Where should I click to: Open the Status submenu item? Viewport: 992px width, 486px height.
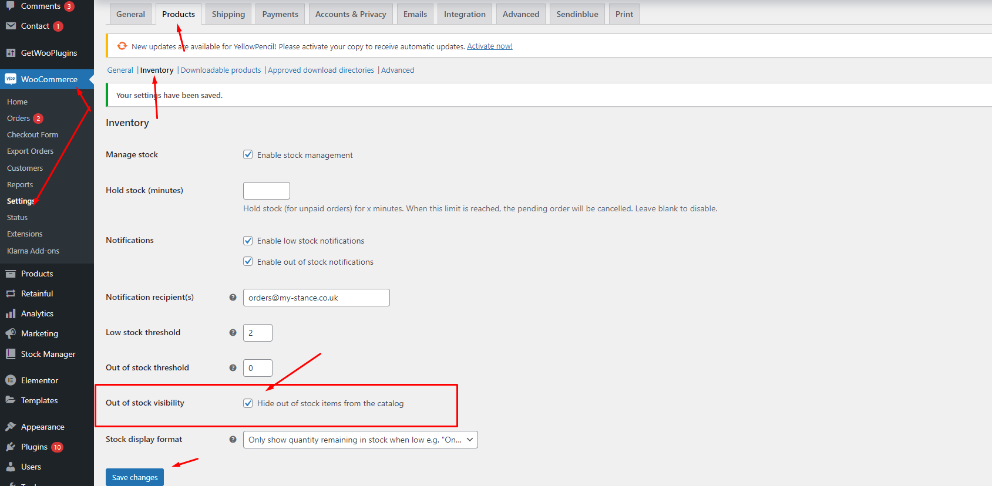click(17, 217)
